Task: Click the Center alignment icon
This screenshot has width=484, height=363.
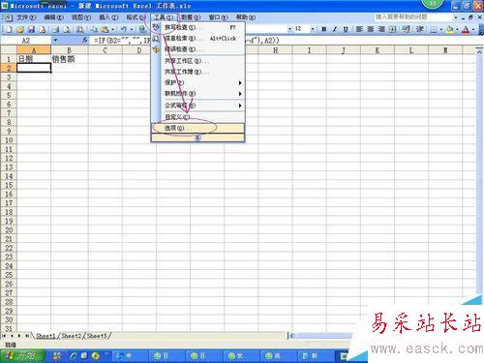Action: click(x=371, y=29)
